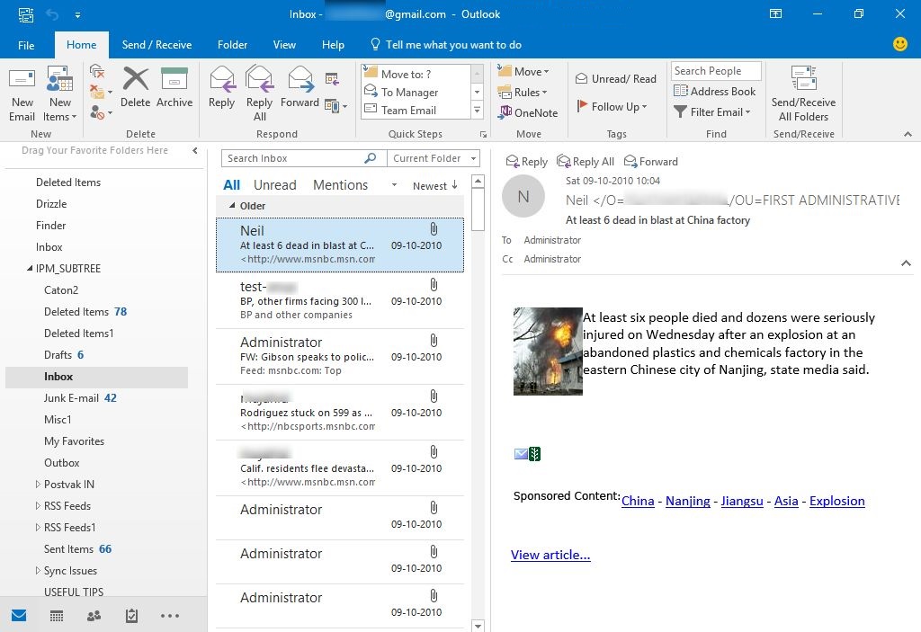Expand the Sync Issues folder

[x=38, y=571]
